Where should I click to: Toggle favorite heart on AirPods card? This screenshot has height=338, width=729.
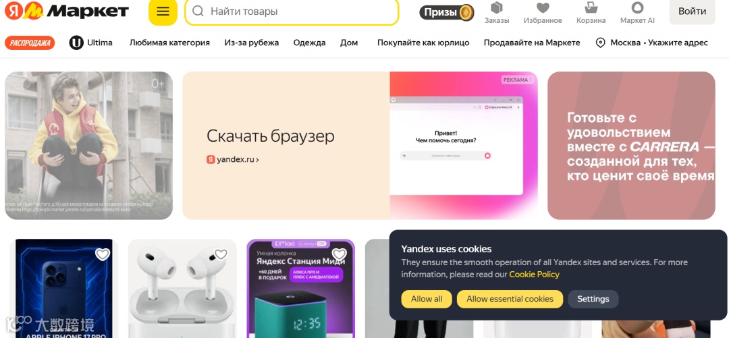point(221,254)
